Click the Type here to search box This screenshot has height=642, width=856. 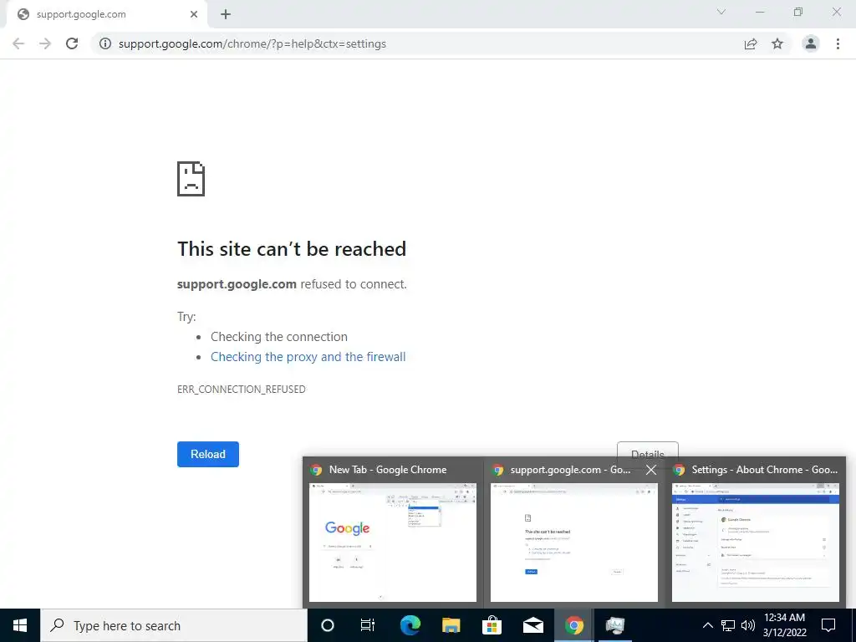click(x=174, y=625)
